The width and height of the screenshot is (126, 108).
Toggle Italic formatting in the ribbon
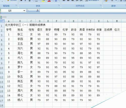tap(25, 1)
